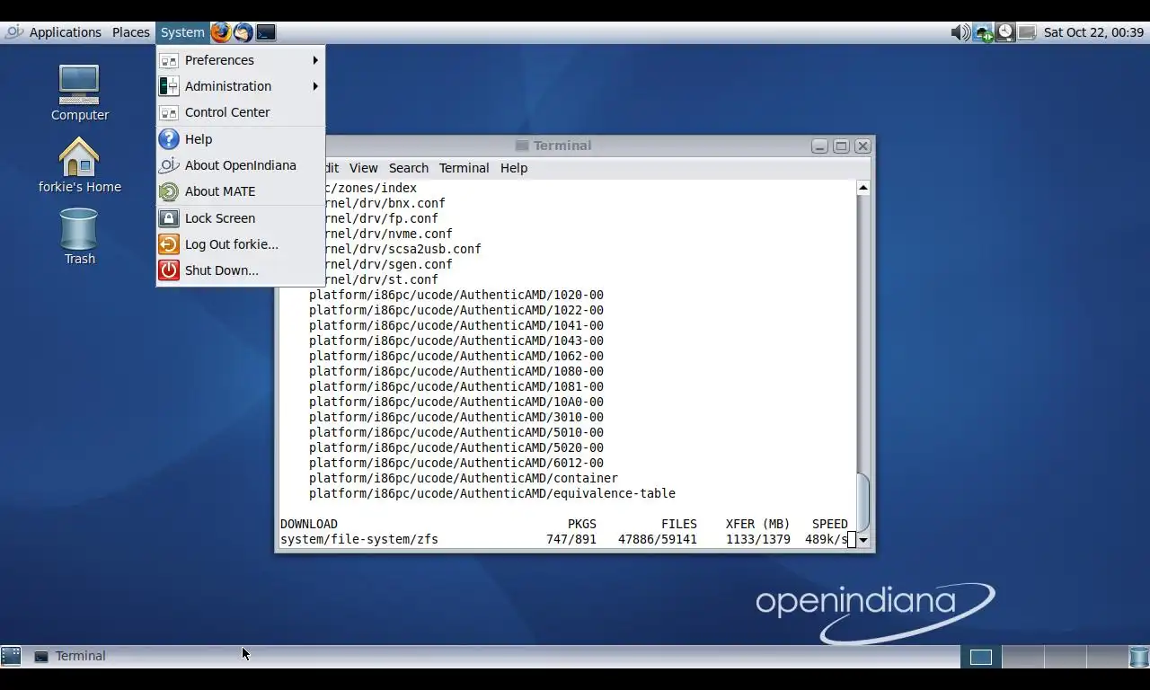Click the Lock Screen padlock icon
Image resolution: width=1150 pixels, height=690 pixels.
[x=169, y=218]
